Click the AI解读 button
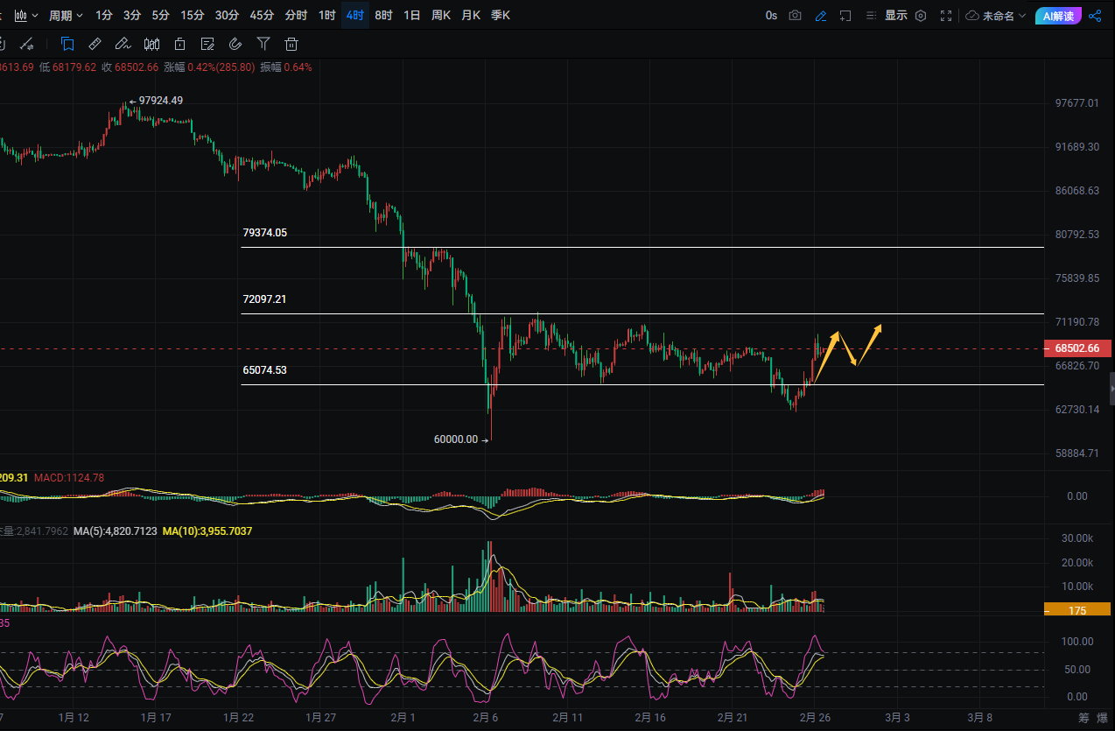The width and height of the screenshot is (1115, 731). (1058, 15)
